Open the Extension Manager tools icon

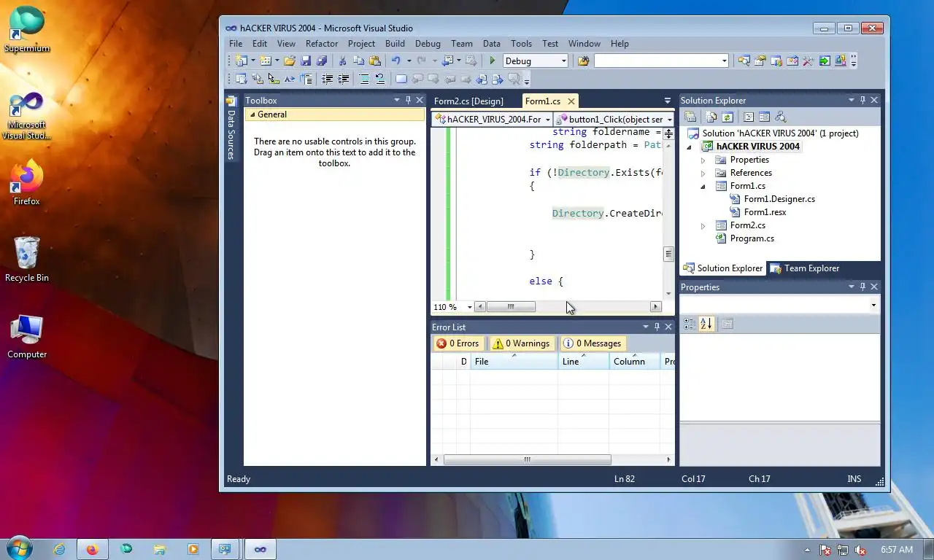841,61
